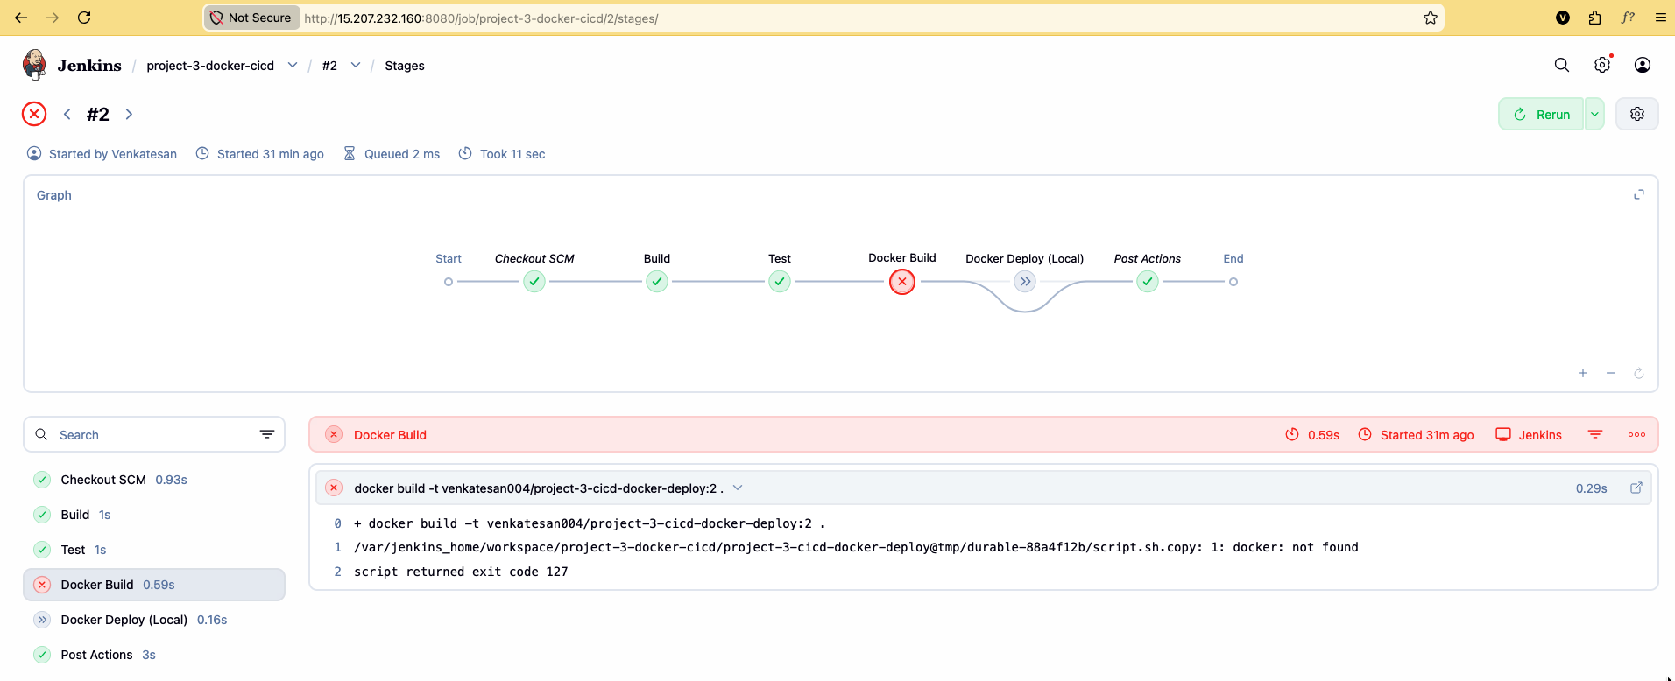Expand build #2 breadcrumb dropdown

(x=356, y=65)
